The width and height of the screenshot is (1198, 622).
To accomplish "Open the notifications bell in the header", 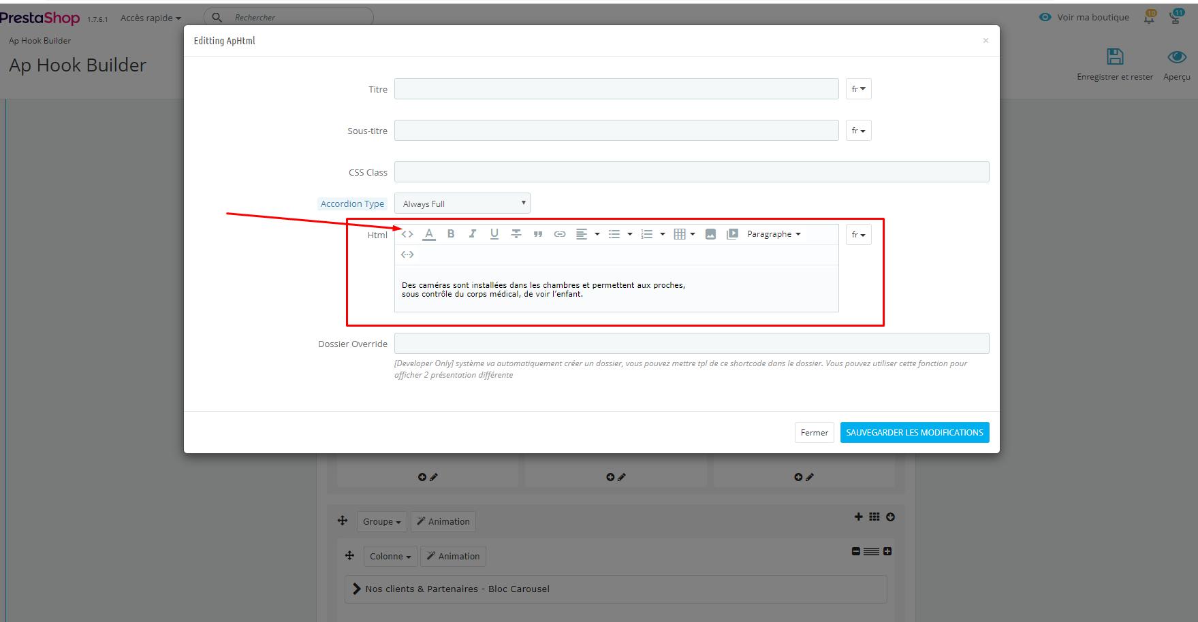I will 1149,18.
